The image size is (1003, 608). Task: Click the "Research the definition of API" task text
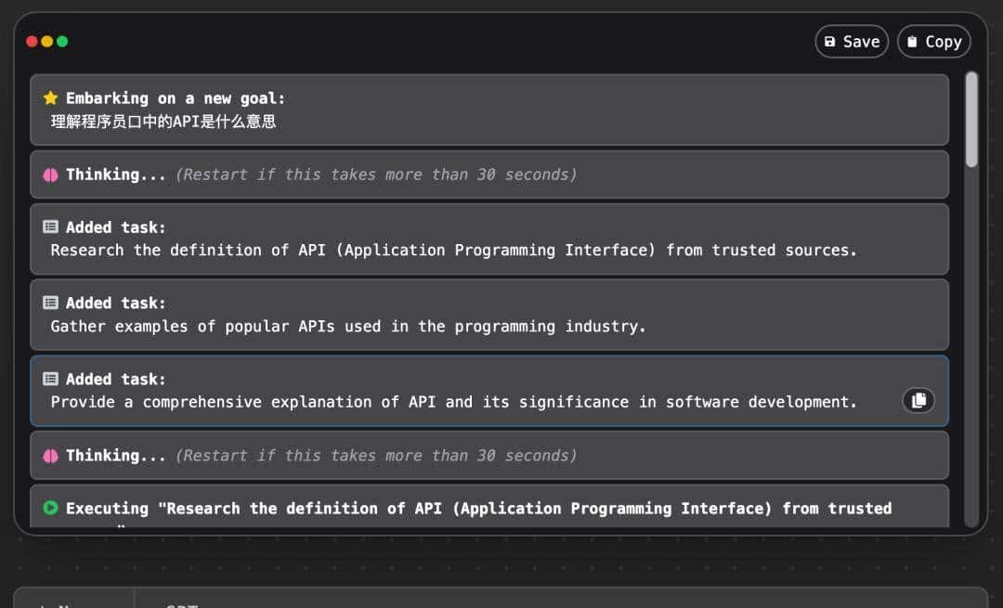[453, 251]
